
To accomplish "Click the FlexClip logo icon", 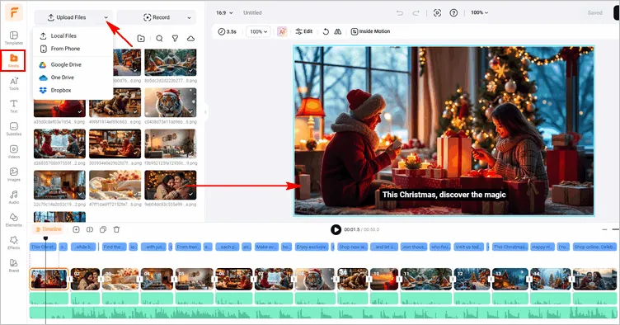I will pyautogui.click(x=14, y=12).
